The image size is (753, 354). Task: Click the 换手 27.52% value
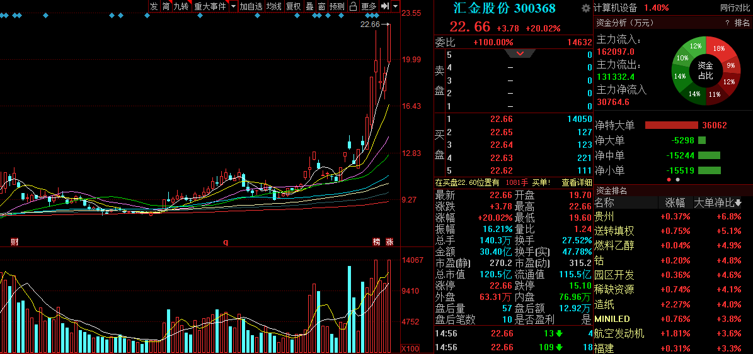[x=577, y=240]
